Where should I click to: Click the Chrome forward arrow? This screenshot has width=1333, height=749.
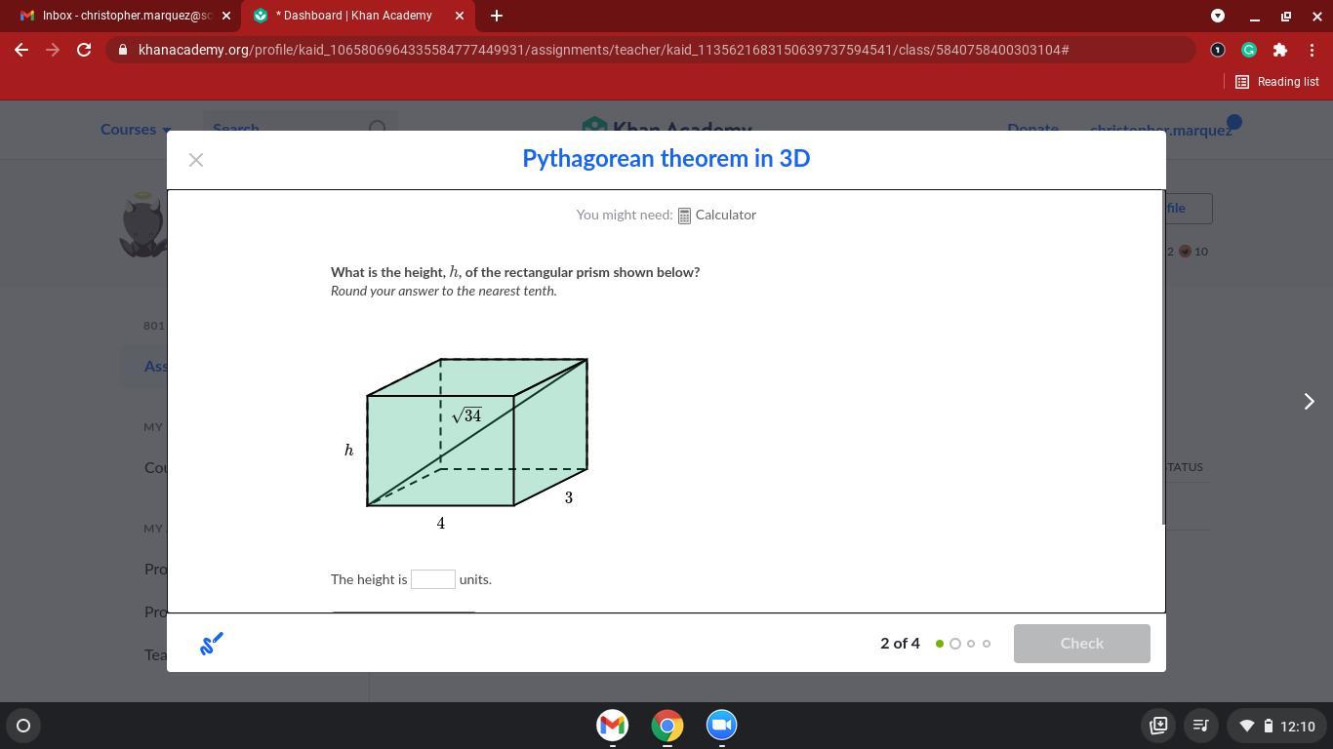53,50
